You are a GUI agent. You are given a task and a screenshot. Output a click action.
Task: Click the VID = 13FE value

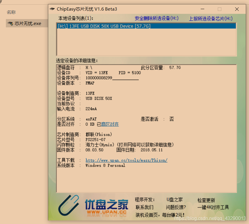(97, 73)
